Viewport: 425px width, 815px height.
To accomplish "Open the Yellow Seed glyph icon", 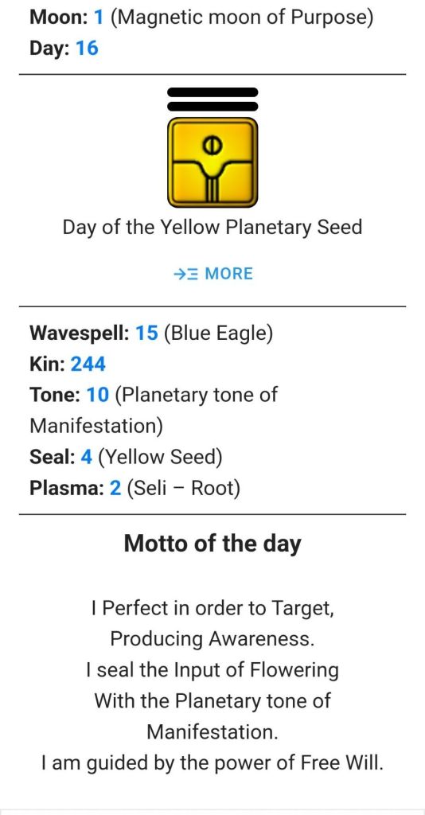I will [212, 162].
